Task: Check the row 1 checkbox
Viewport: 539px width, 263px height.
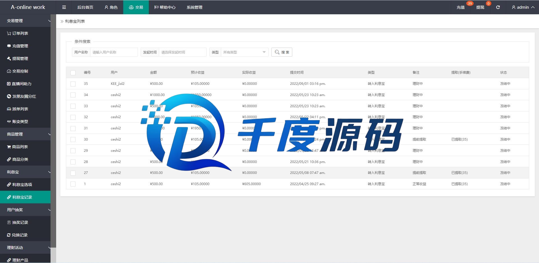Action: [73, 184]
